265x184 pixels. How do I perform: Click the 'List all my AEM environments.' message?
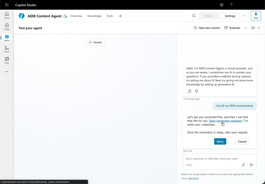(235, 106)
